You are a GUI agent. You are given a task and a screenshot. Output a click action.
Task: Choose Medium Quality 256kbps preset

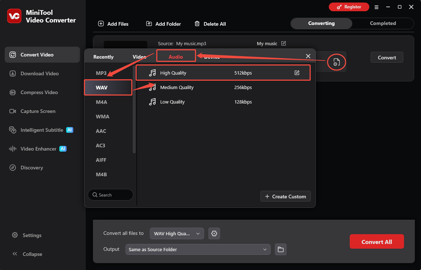[223, 87]
